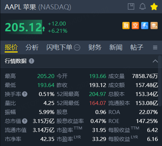
Task: Open the 闪电下单 tab
Action: point(59,47)
